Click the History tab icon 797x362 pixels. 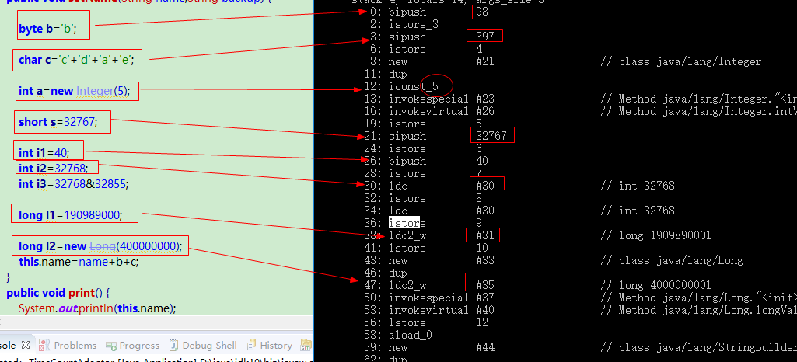tap(252, 346)
